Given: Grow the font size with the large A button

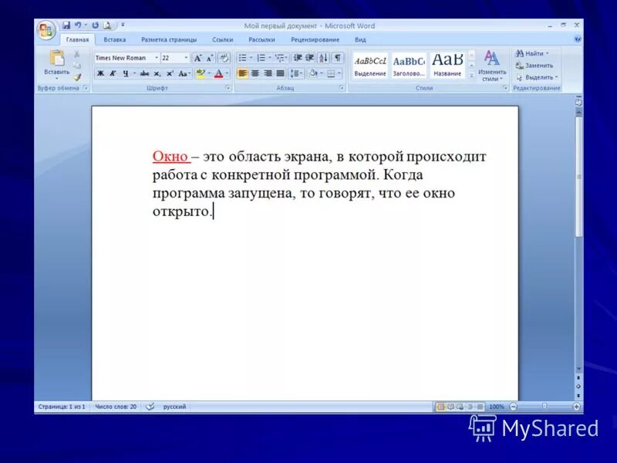Looking at the screenshot, I should pyautogui.click(x=197, y=59).
